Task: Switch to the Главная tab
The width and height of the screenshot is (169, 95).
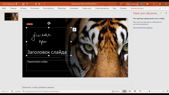Action: 13,8
